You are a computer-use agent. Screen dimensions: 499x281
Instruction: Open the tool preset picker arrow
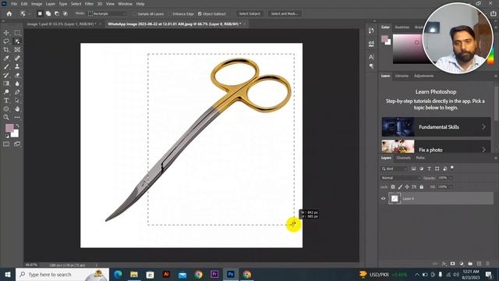pyautogui.click(x=30, y=14)
